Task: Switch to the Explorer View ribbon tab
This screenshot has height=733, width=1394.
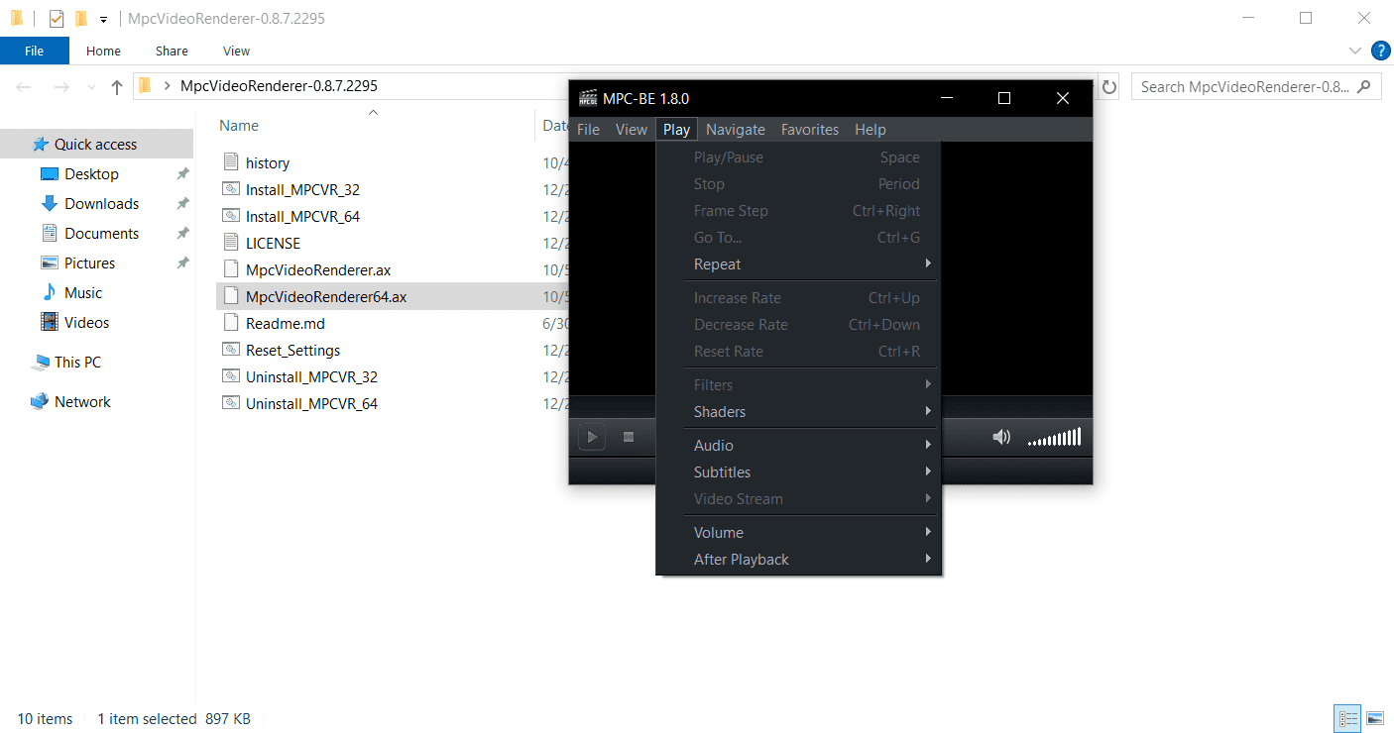Action: click(236, 51)
